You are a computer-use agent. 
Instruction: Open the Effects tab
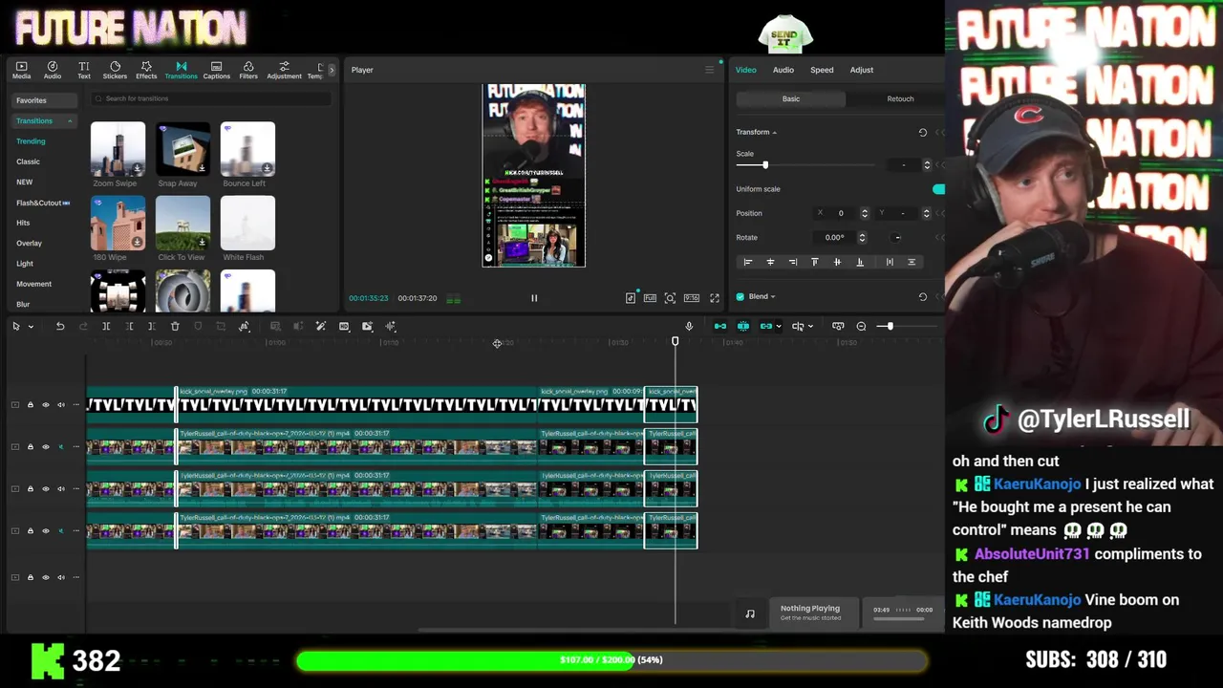click(x=146, y=70)
